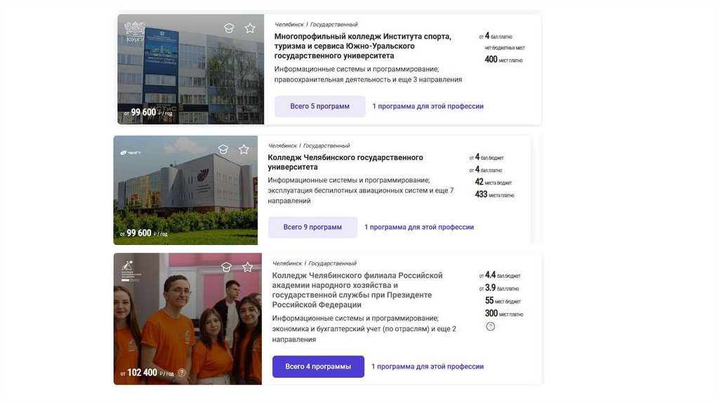Open the ЮУрГУ building photo thumbnail

pyautogui.click(x=191, y=70)
